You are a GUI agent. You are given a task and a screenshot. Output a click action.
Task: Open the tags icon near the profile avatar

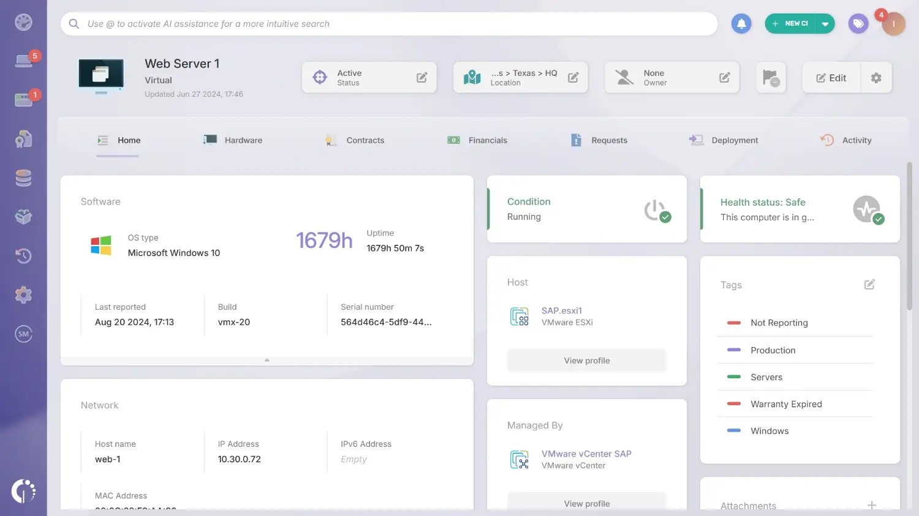tap(858, 23)
